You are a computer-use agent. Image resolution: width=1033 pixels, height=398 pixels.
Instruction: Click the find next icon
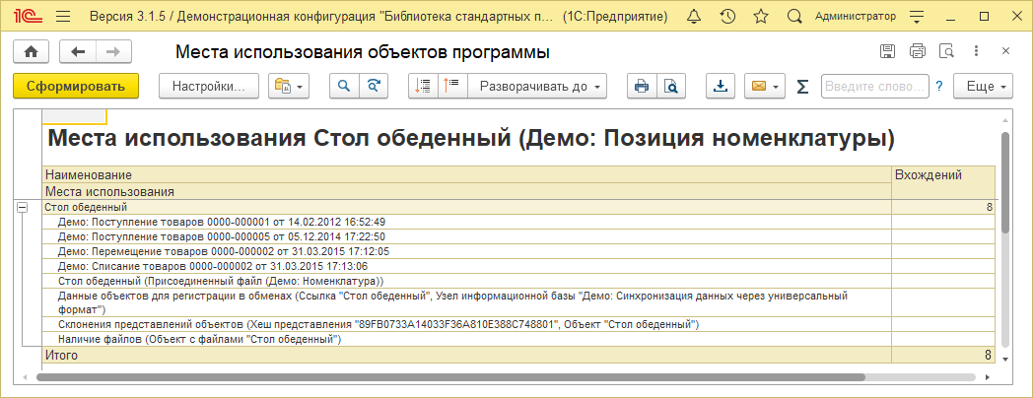pos(374,87)
